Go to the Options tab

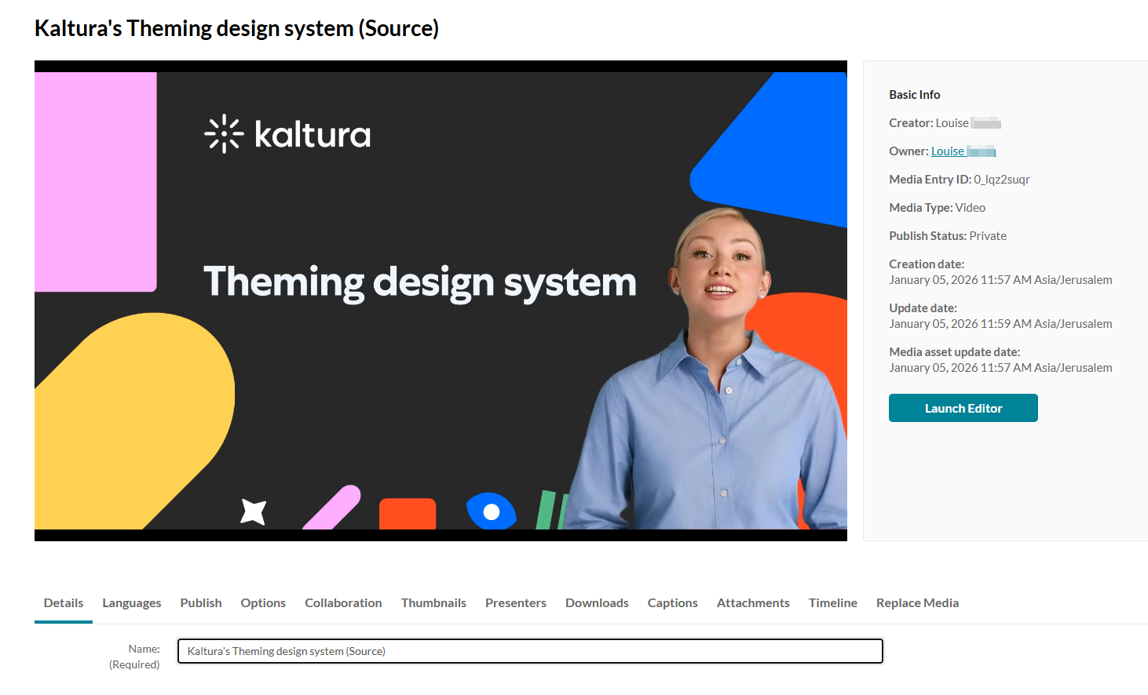tap(263, 602)
